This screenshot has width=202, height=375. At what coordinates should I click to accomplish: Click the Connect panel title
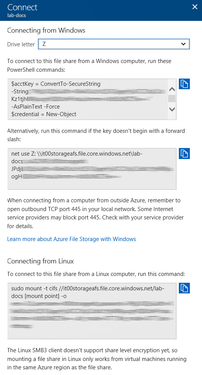[22, 8]
